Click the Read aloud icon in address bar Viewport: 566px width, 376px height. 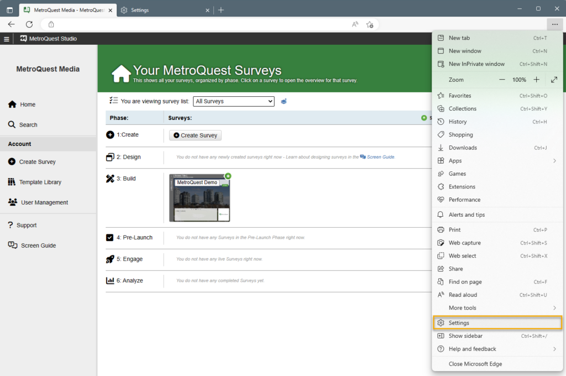pyautogui.click(x=355, y=24)
